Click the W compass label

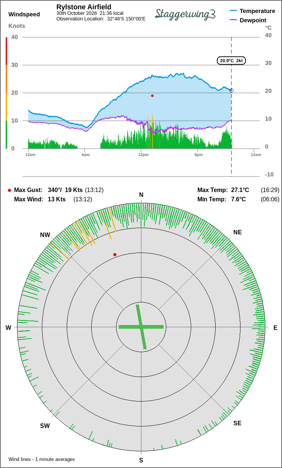[x=8, y=328]
